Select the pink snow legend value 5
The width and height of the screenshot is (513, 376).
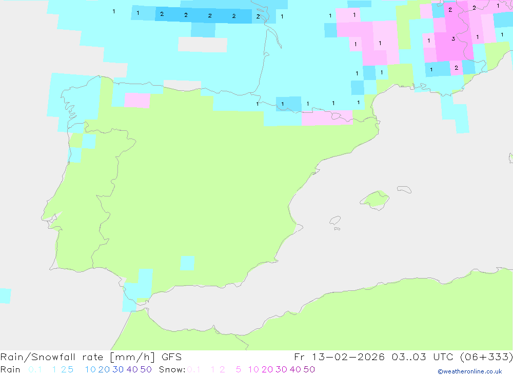coord(239,369)
